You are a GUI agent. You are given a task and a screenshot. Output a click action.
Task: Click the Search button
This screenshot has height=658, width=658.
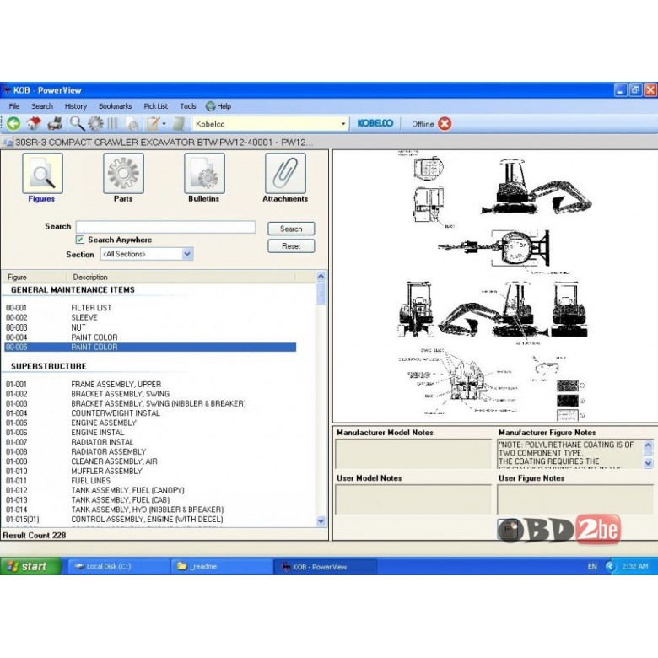291,229
